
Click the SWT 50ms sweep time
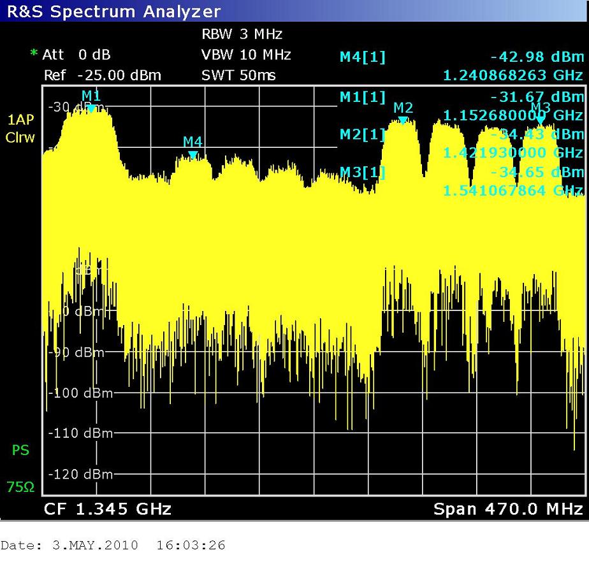(238, 75)
